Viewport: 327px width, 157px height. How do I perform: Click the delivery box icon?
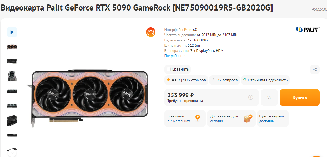[248, 118]
